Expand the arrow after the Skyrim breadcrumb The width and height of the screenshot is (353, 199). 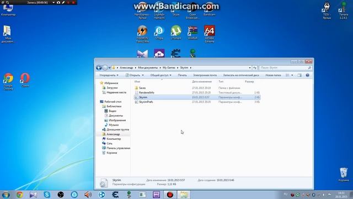coord(191,67)
